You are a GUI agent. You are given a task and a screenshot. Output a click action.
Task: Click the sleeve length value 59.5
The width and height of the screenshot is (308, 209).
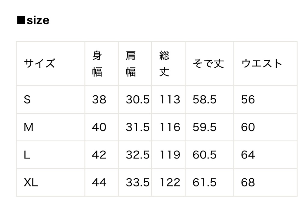click(x=205, y=127)
